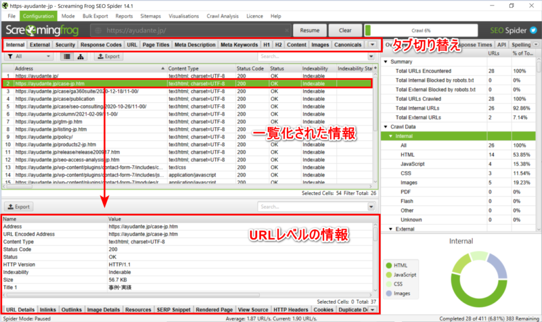Click the Resume button

310,30
